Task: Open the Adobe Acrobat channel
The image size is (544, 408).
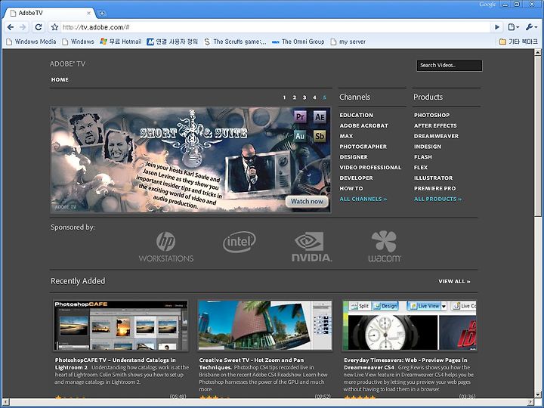Action: pos(364,125)
